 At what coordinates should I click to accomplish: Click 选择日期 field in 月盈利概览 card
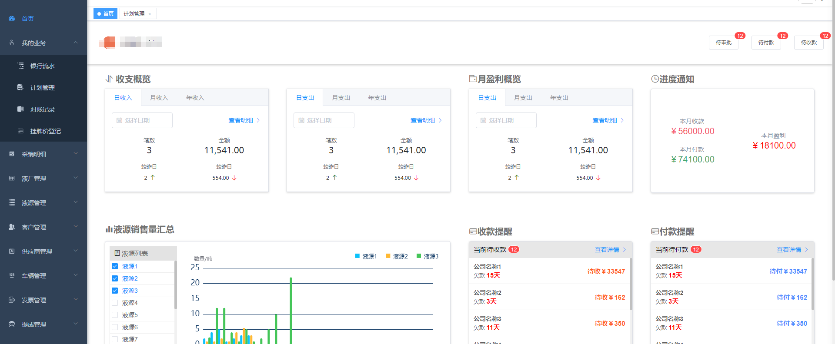pos(506,120)
